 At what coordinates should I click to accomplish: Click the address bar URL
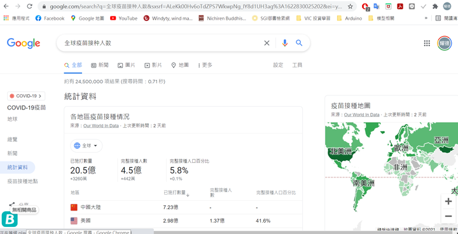pos(196,6)
